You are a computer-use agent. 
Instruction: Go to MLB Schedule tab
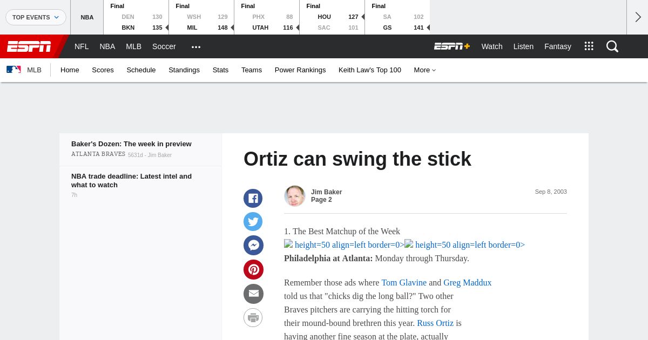click(x=141, y=70)
